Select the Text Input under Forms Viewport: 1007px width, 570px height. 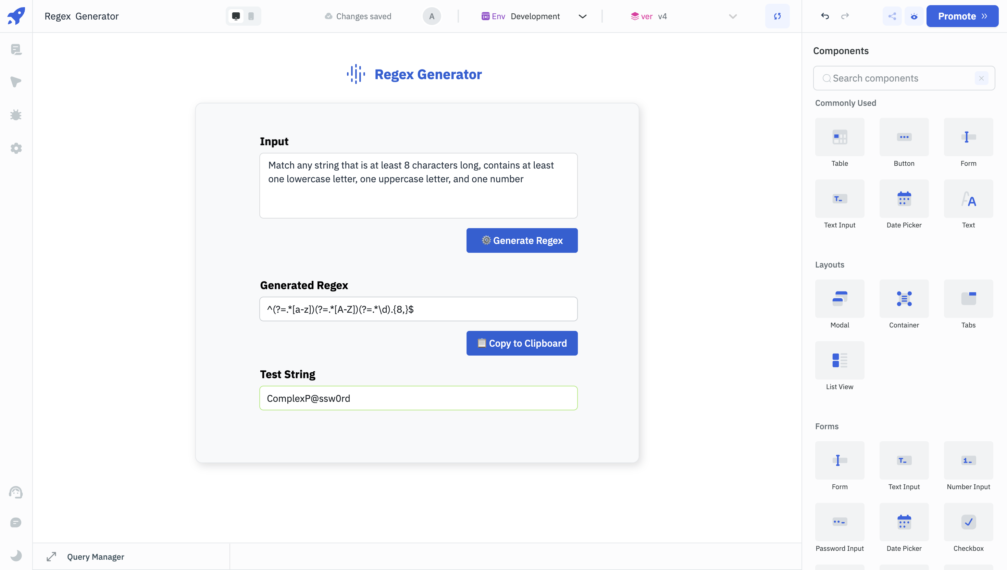coord(904,466)
